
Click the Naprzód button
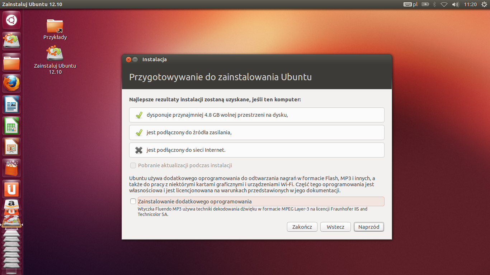[x=369, y=227]
